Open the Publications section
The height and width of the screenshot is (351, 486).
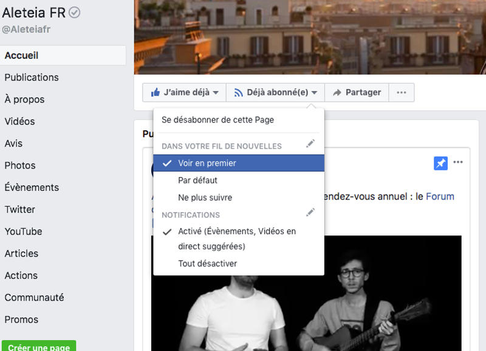coord(32,78)
